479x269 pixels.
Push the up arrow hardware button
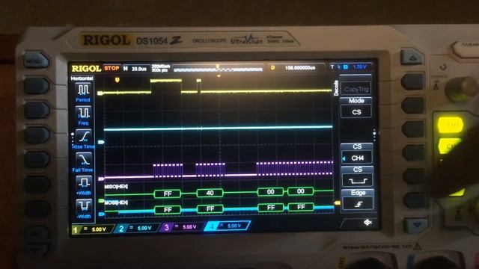click(x=412, y=58)
